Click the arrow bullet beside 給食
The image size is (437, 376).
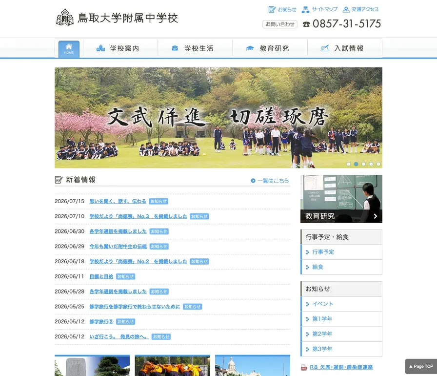click(x=307, y=267)
